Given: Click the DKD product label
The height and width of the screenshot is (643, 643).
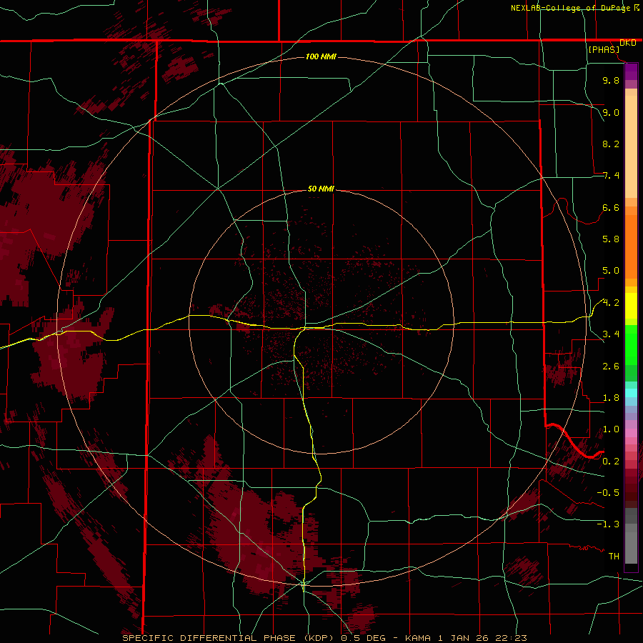Looking at the screenshot, I should click(628, 43).
